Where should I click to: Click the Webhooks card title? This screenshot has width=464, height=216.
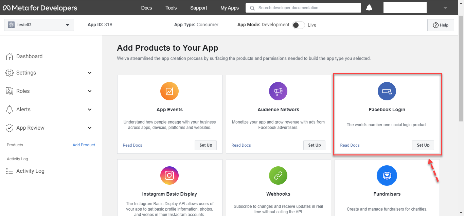(x=278, y=194)
